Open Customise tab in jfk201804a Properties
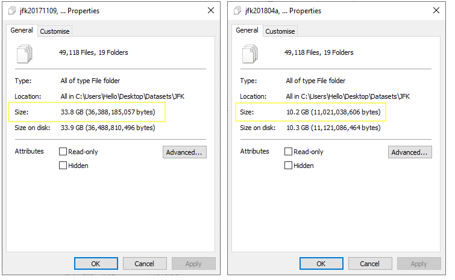The width and height of the screenshot is (455, 280). pyautogui.click(x=280, y=31)
